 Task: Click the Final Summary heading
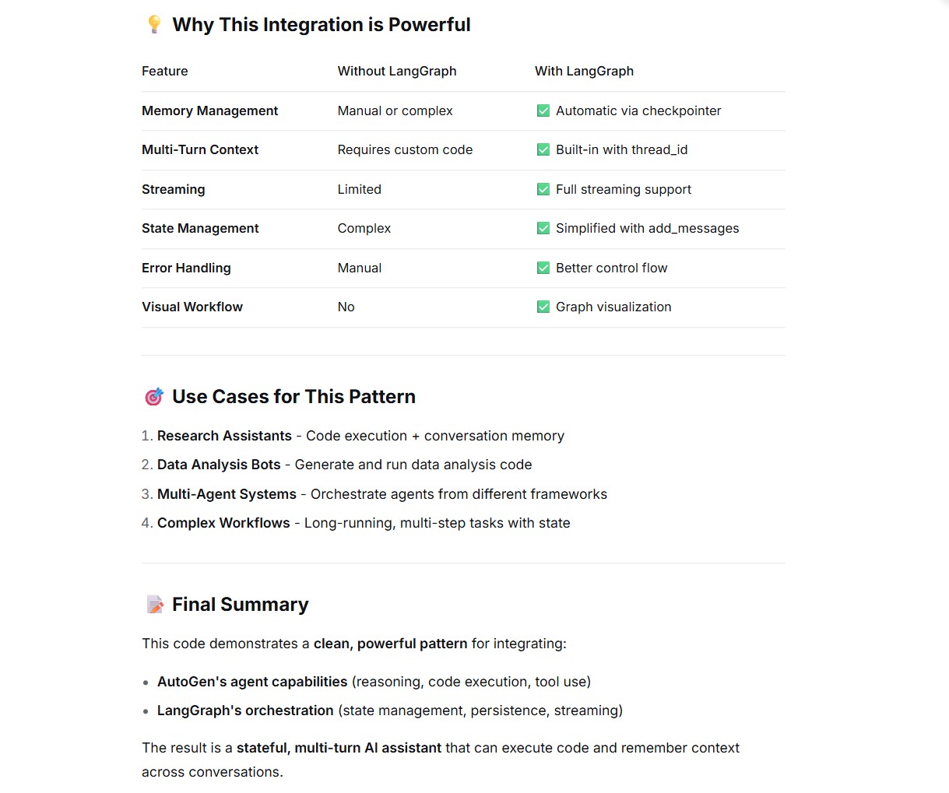(x=241, y=605)
